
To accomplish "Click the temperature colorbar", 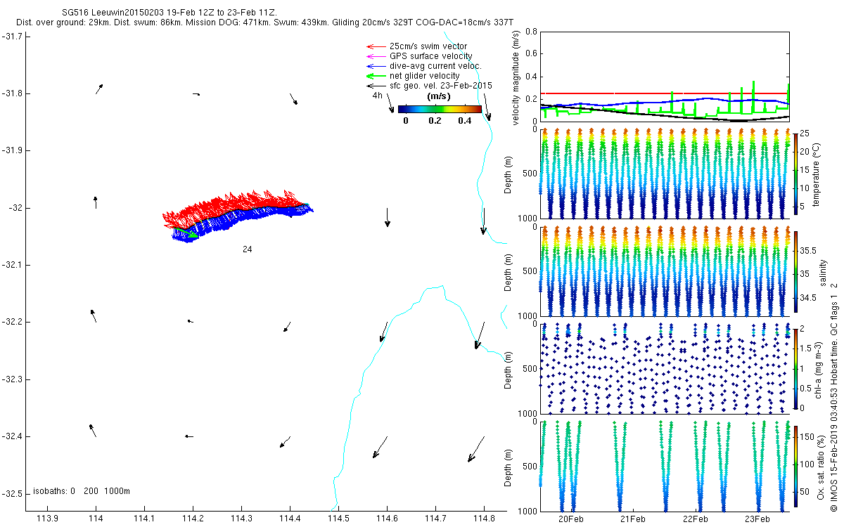I will (x=795, y=172).
